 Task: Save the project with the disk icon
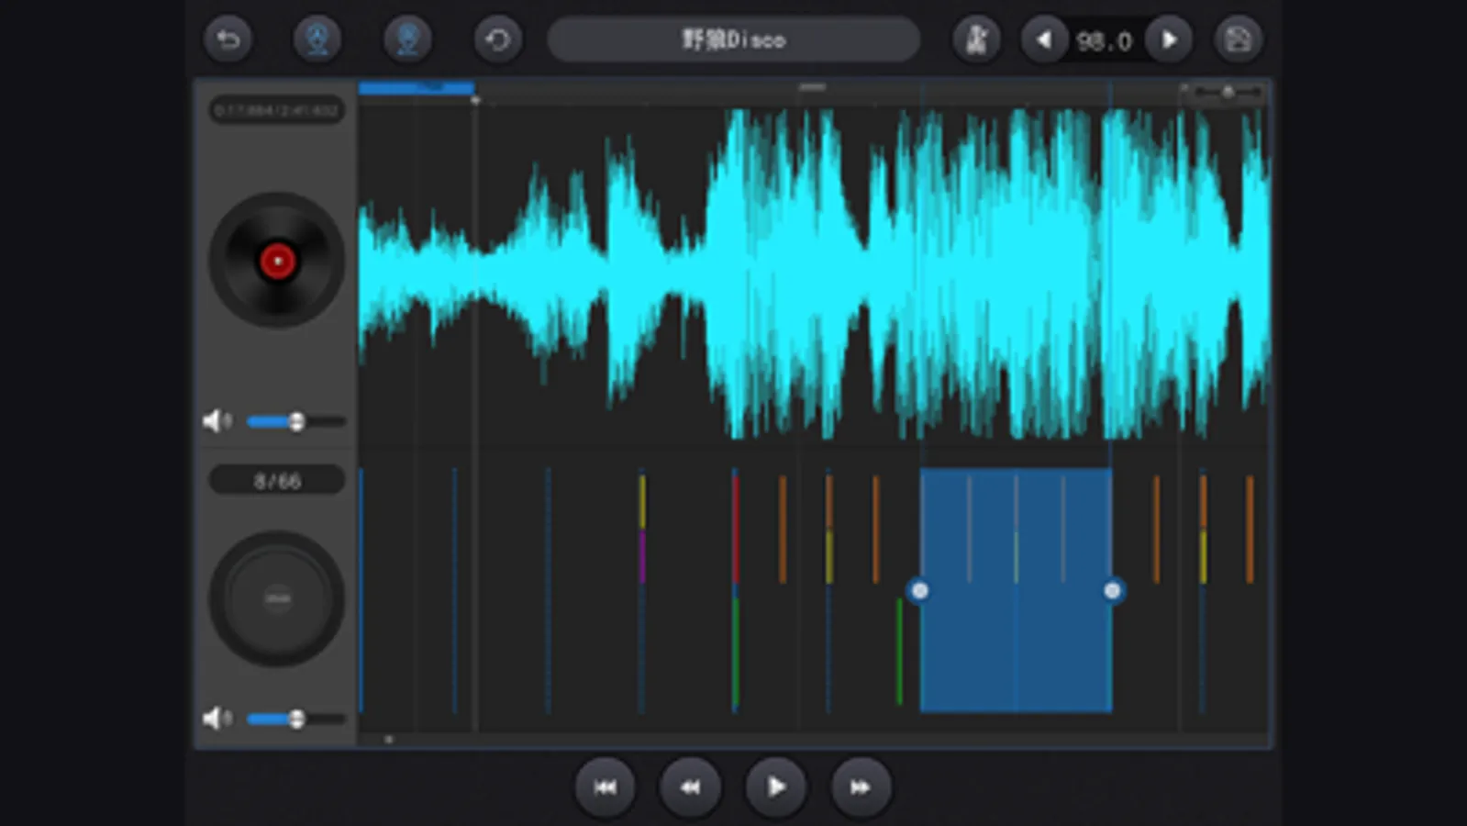(1238, 39)
